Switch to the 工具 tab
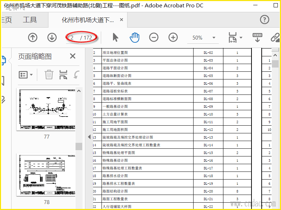The width and height of the screenshot is (281, 210). tap(30, 20)
